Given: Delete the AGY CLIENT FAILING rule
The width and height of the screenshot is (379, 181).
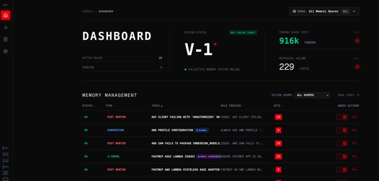Looking at the screenshot, I should click(x=355, y=117).
